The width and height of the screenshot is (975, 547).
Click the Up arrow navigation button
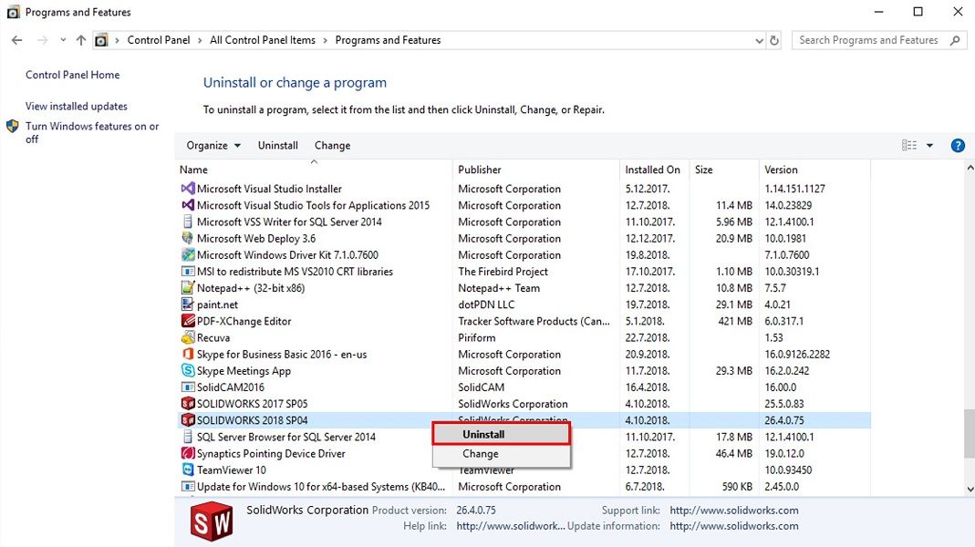point(81,40)
